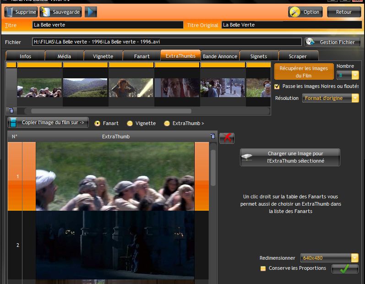Delete ExtraThumb with red X button

(x=227, y=138)
